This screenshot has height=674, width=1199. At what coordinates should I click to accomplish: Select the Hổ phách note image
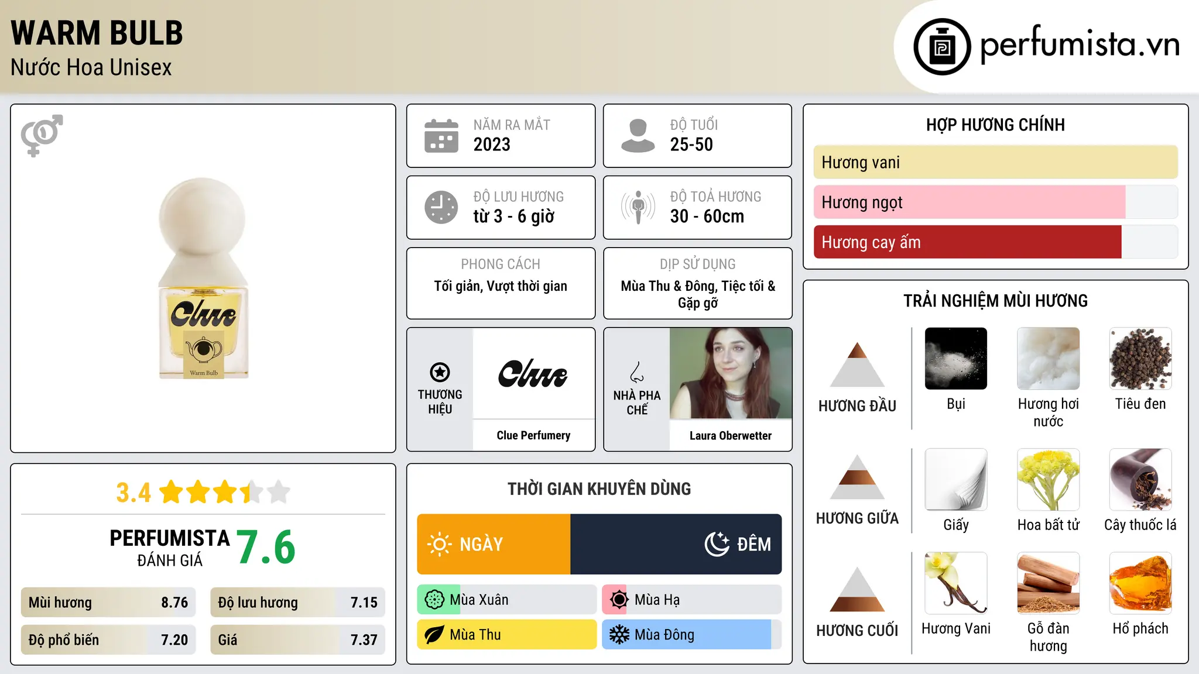click(1140, 583)
